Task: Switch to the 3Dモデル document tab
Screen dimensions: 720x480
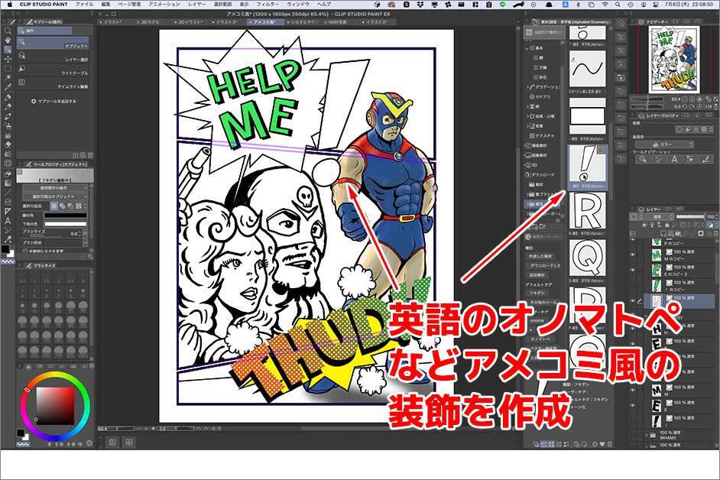Action: [151, 23]
